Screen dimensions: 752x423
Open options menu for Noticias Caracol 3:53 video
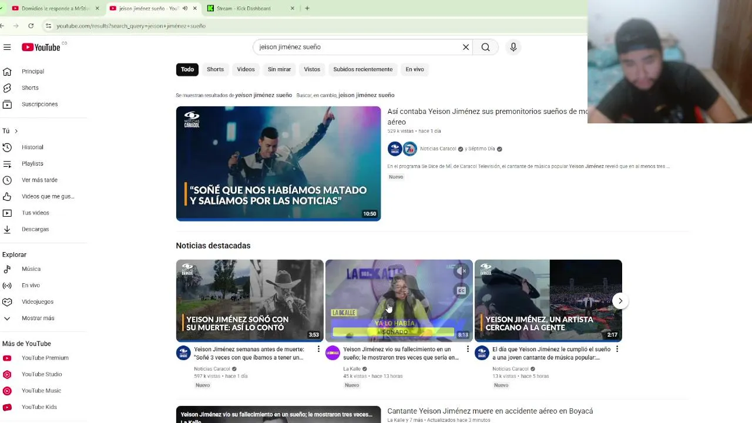pyautogui.click(x=318, y=350)
